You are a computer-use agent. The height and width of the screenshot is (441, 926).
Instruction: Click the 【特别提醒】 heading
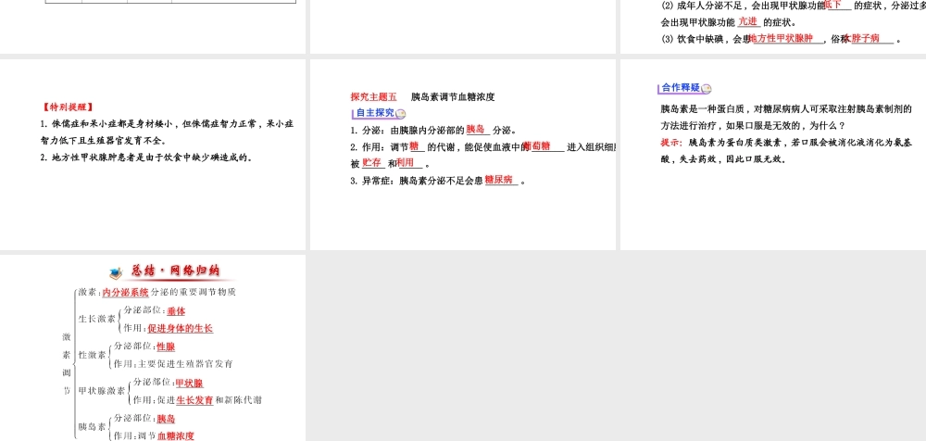[x=68, y=107]
